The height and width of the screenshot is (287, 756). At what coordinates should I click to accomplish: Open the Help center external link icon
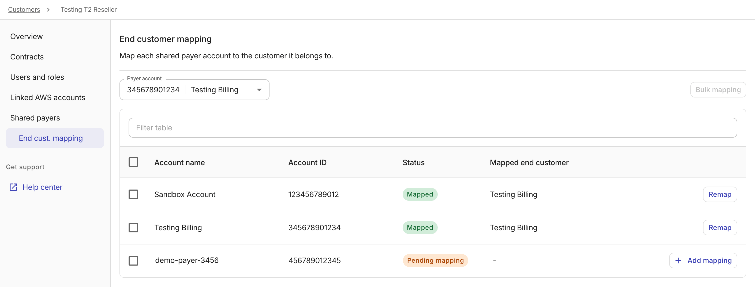[x=13, y=187]
